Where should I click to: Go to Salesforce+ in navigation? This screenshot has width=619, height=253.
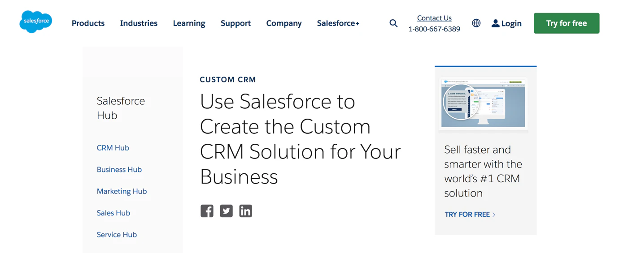pyautogui.click(x=338, y=23)
